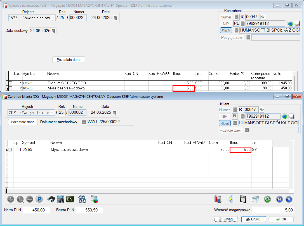Tick checkbox for Mysz bezprzewodowa in ZK
Viewport: 304px width, 226px height.
[10, 150]
